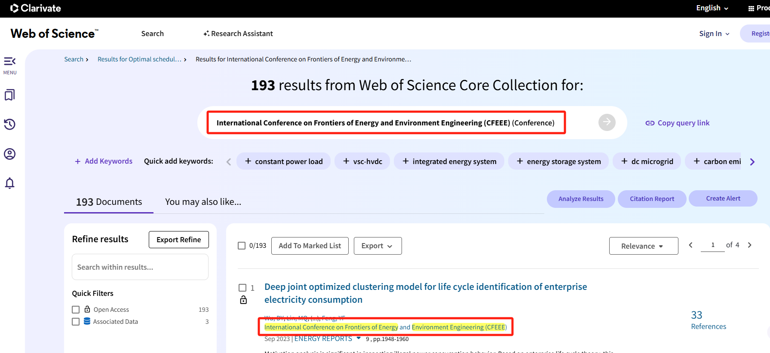
Task: Expand the Relevance sort dropdown
Action: point(643,246)
